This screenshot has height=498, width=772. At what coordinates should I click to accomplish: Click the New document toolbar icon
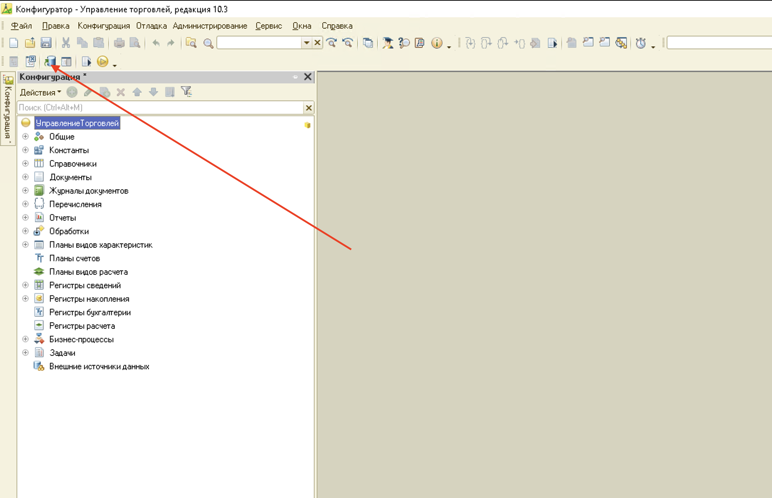(x=14, y=43)
